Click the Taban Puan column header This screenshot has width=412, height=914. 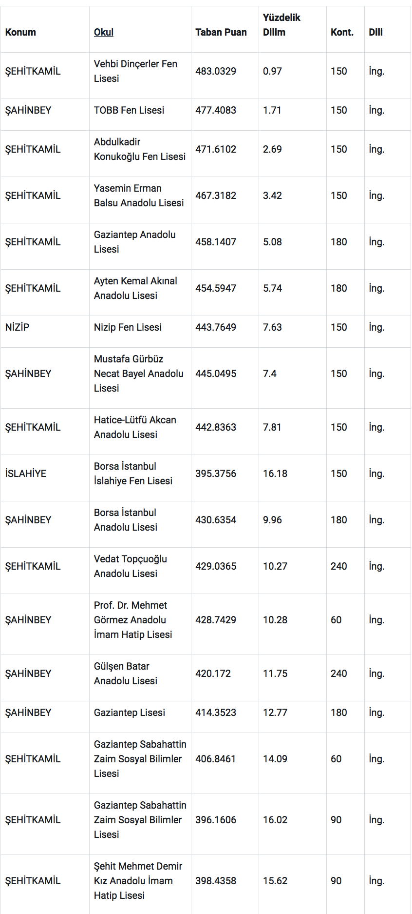pos(221,32)
